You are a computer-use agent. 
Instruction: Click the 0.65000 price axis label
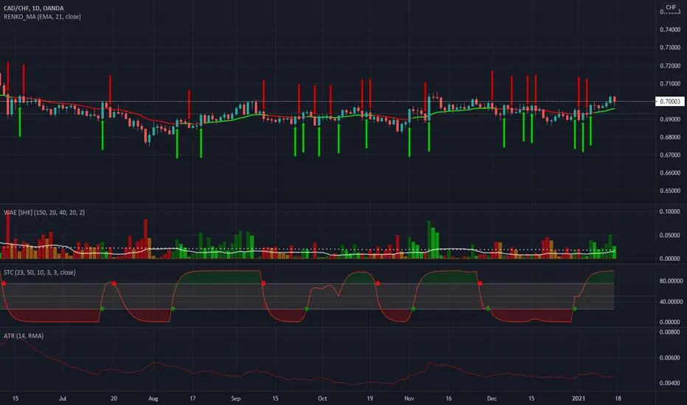coord(670,191)
